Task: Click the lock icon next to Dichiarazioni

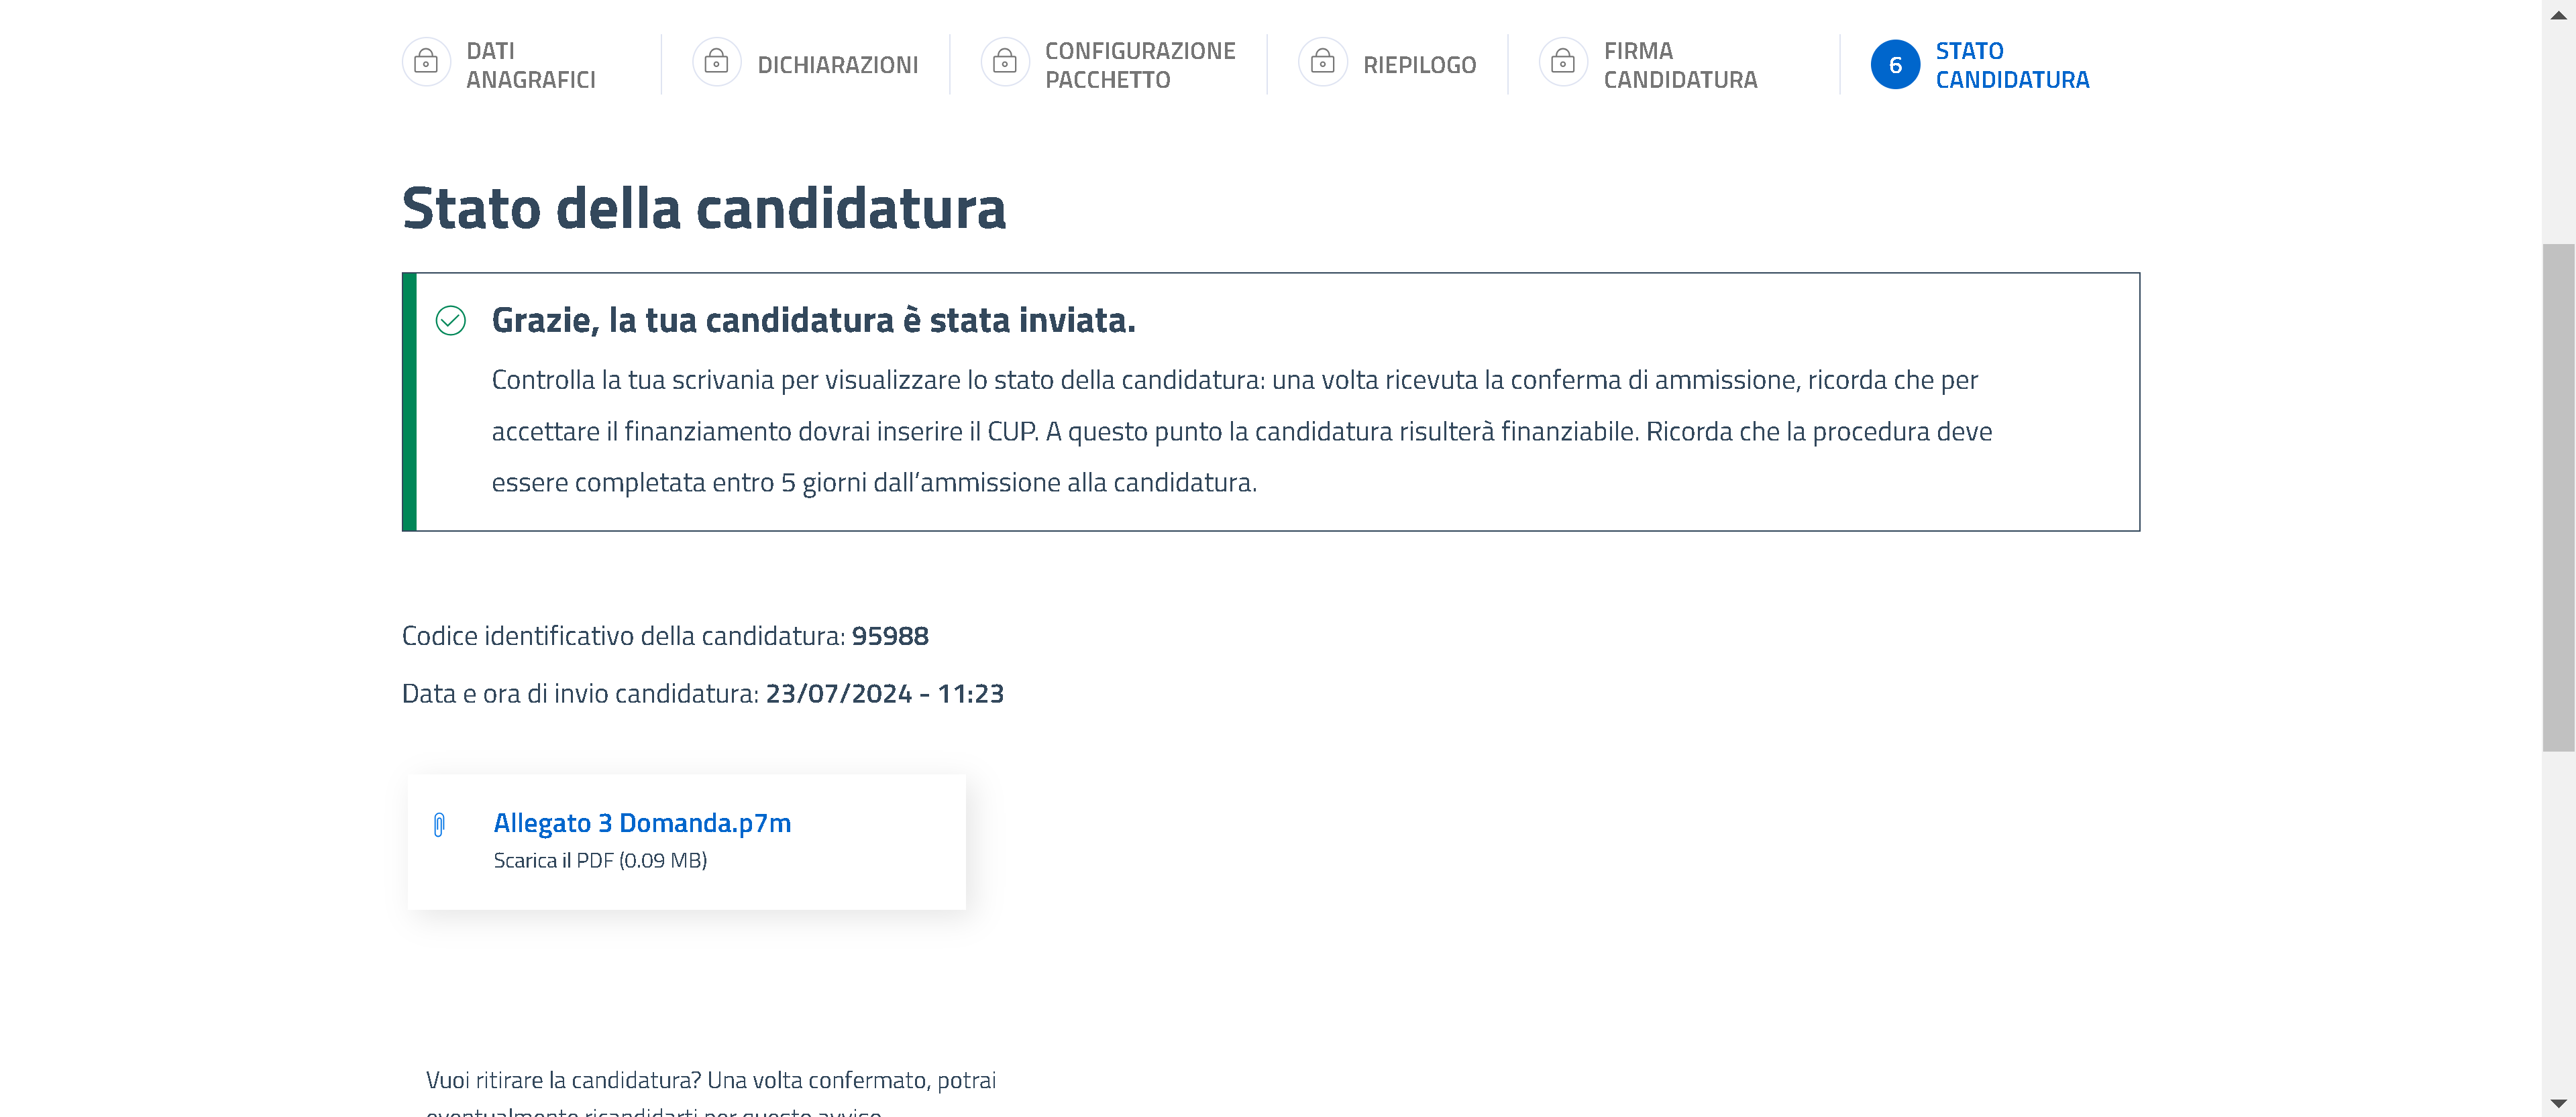Action: (716, 63)
